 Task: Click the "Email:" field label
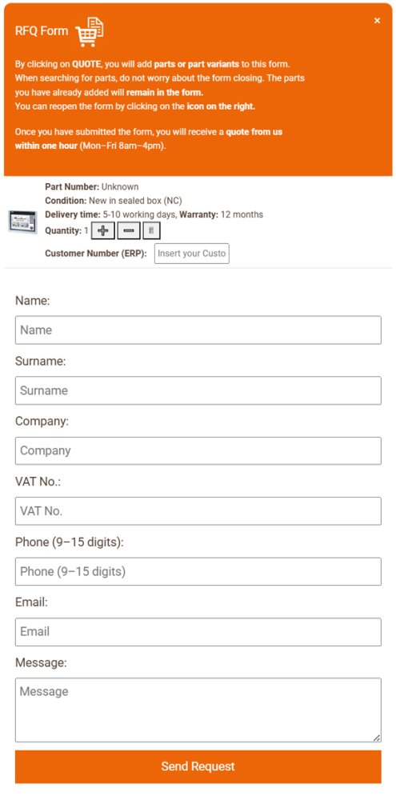pyautogui.click(x=32, y=602)
